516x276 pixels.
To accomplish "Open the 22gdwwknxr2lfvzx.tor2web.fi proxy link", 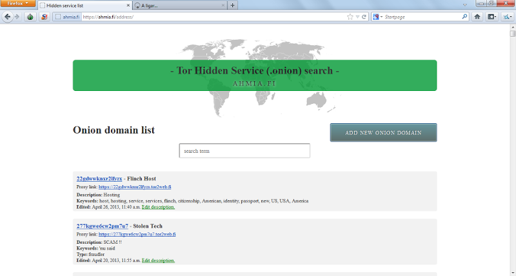I will [x=135, y=187].
